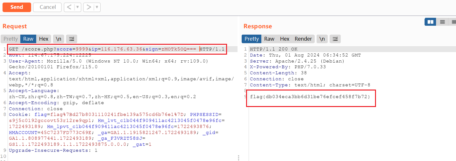Select the Request Raw tab
Image resolution: width=456 pixels, height=161 pixels.
[28, 39]
